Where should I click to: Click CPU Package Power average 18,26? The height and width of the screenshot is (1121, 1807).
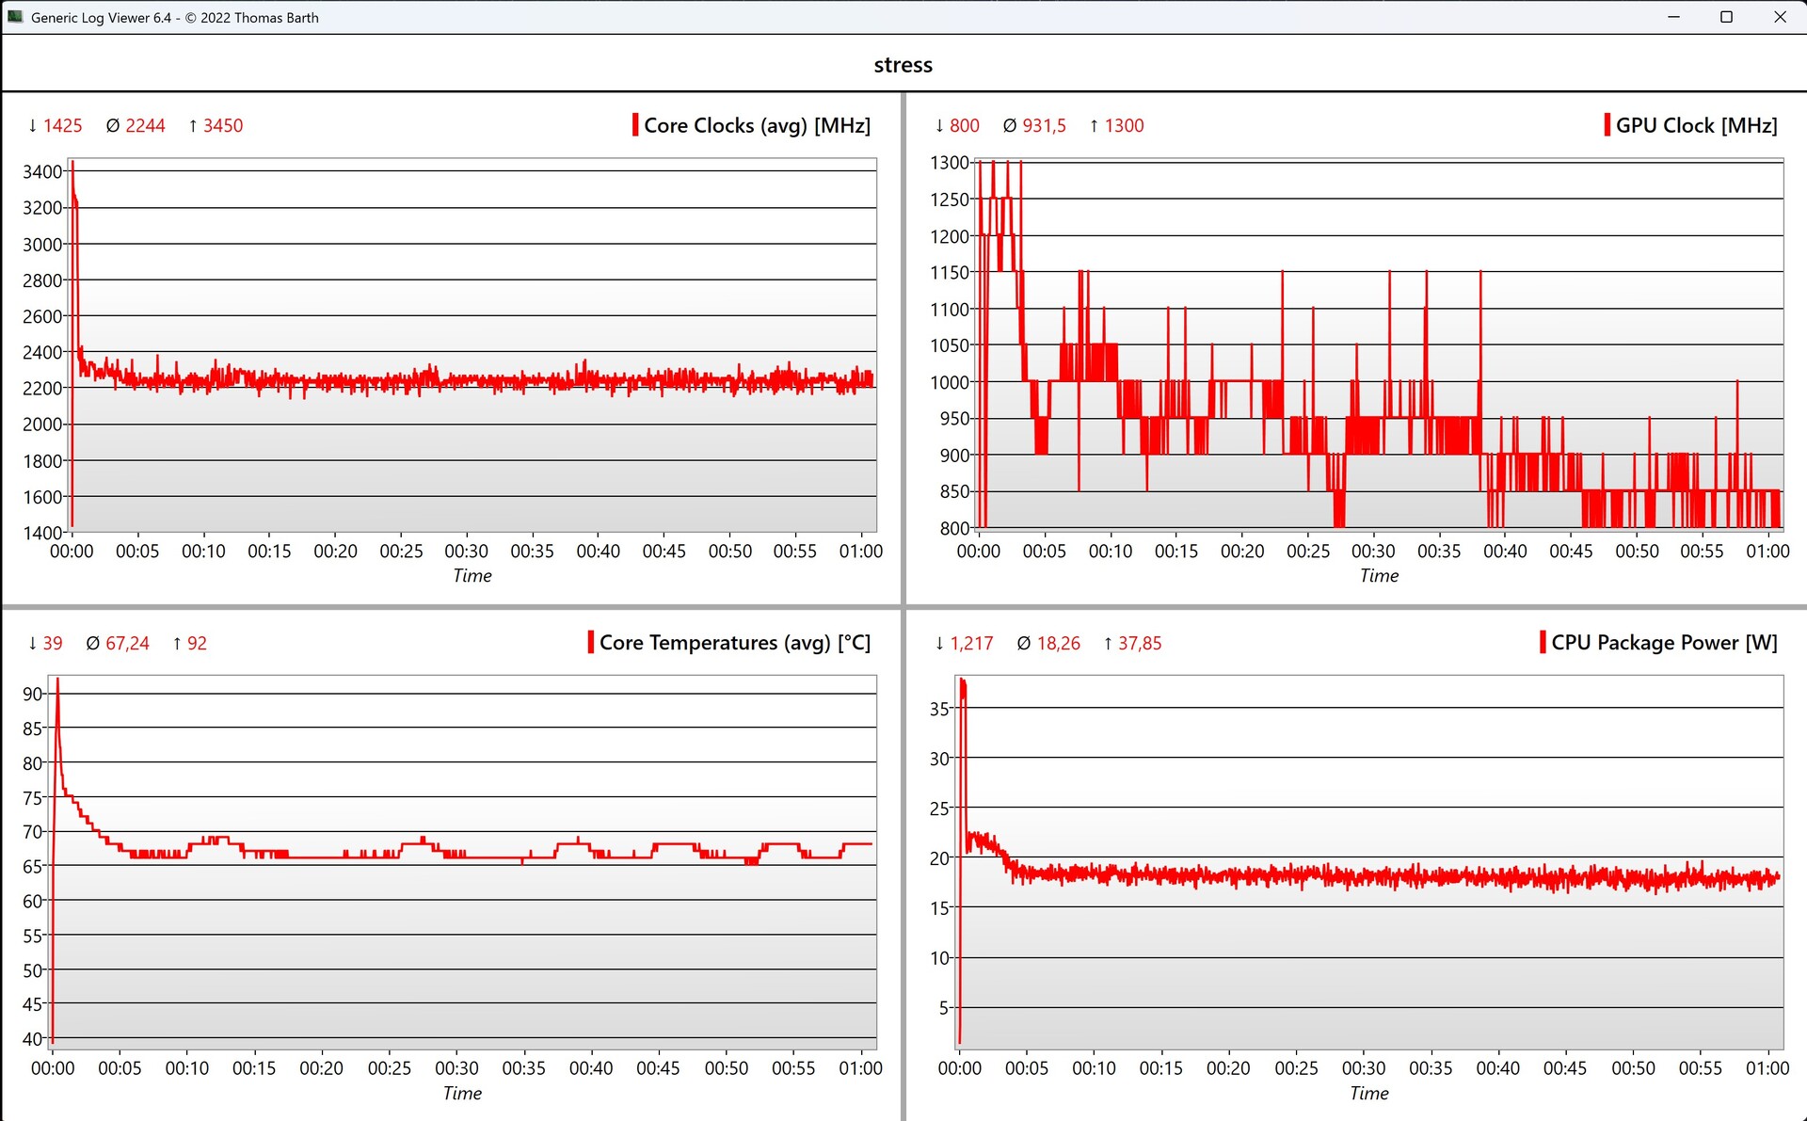[1058, 644]
